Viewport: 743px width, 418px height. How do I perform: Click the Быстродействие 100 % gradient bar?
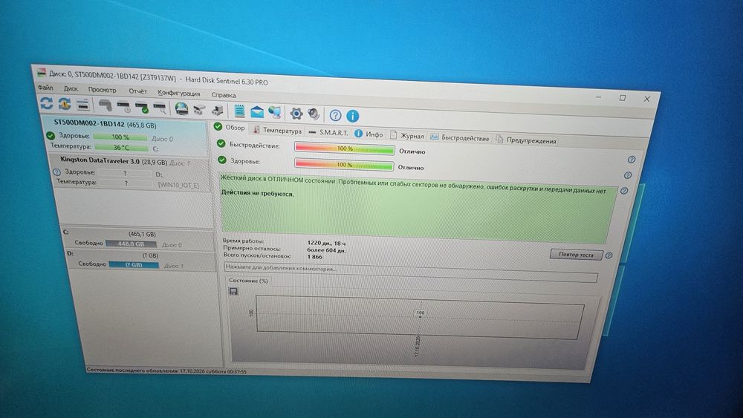[345, 148]
